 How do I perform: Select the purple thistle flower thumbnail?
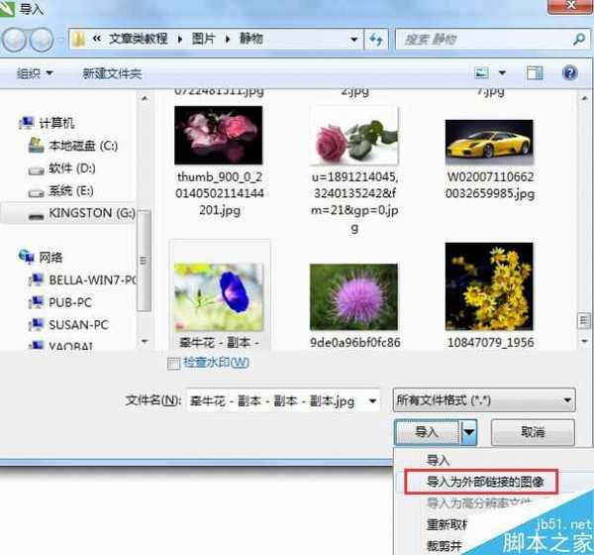(x=353, y=296)
